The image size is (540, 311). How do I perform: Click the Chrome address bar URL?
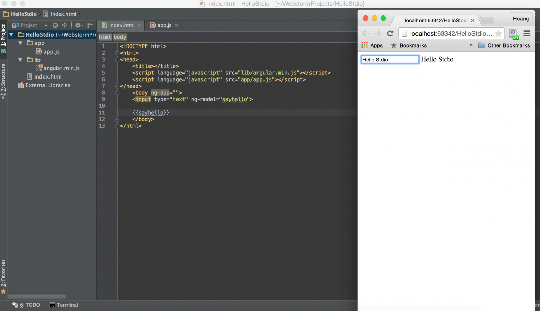[x=451, y=34]
